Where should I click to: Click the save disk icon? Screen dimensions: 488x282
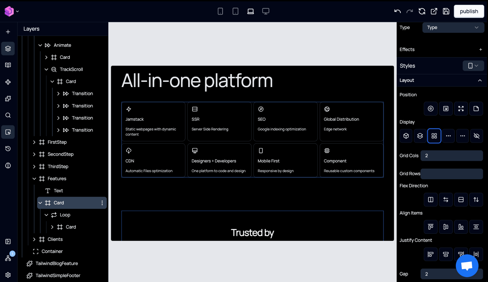coord(446,11)
